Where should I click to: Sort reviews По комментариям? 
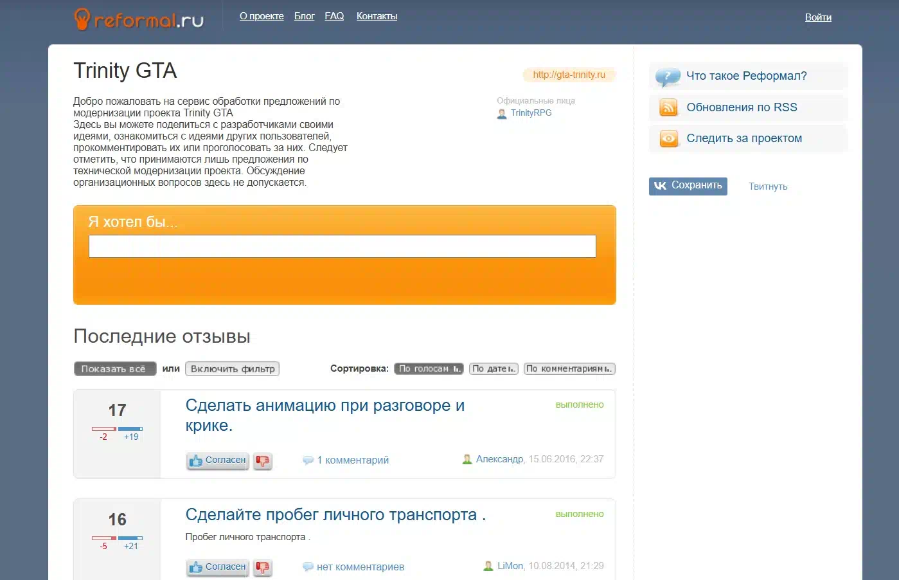point(569,369)
